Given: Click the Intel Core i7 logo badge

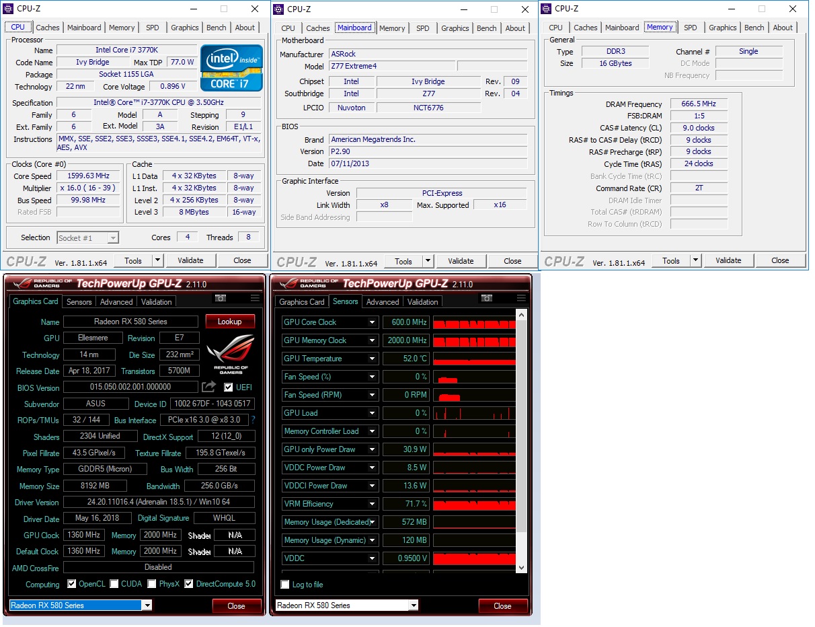Looking at the screenshot, I should [x=231, y=67].
